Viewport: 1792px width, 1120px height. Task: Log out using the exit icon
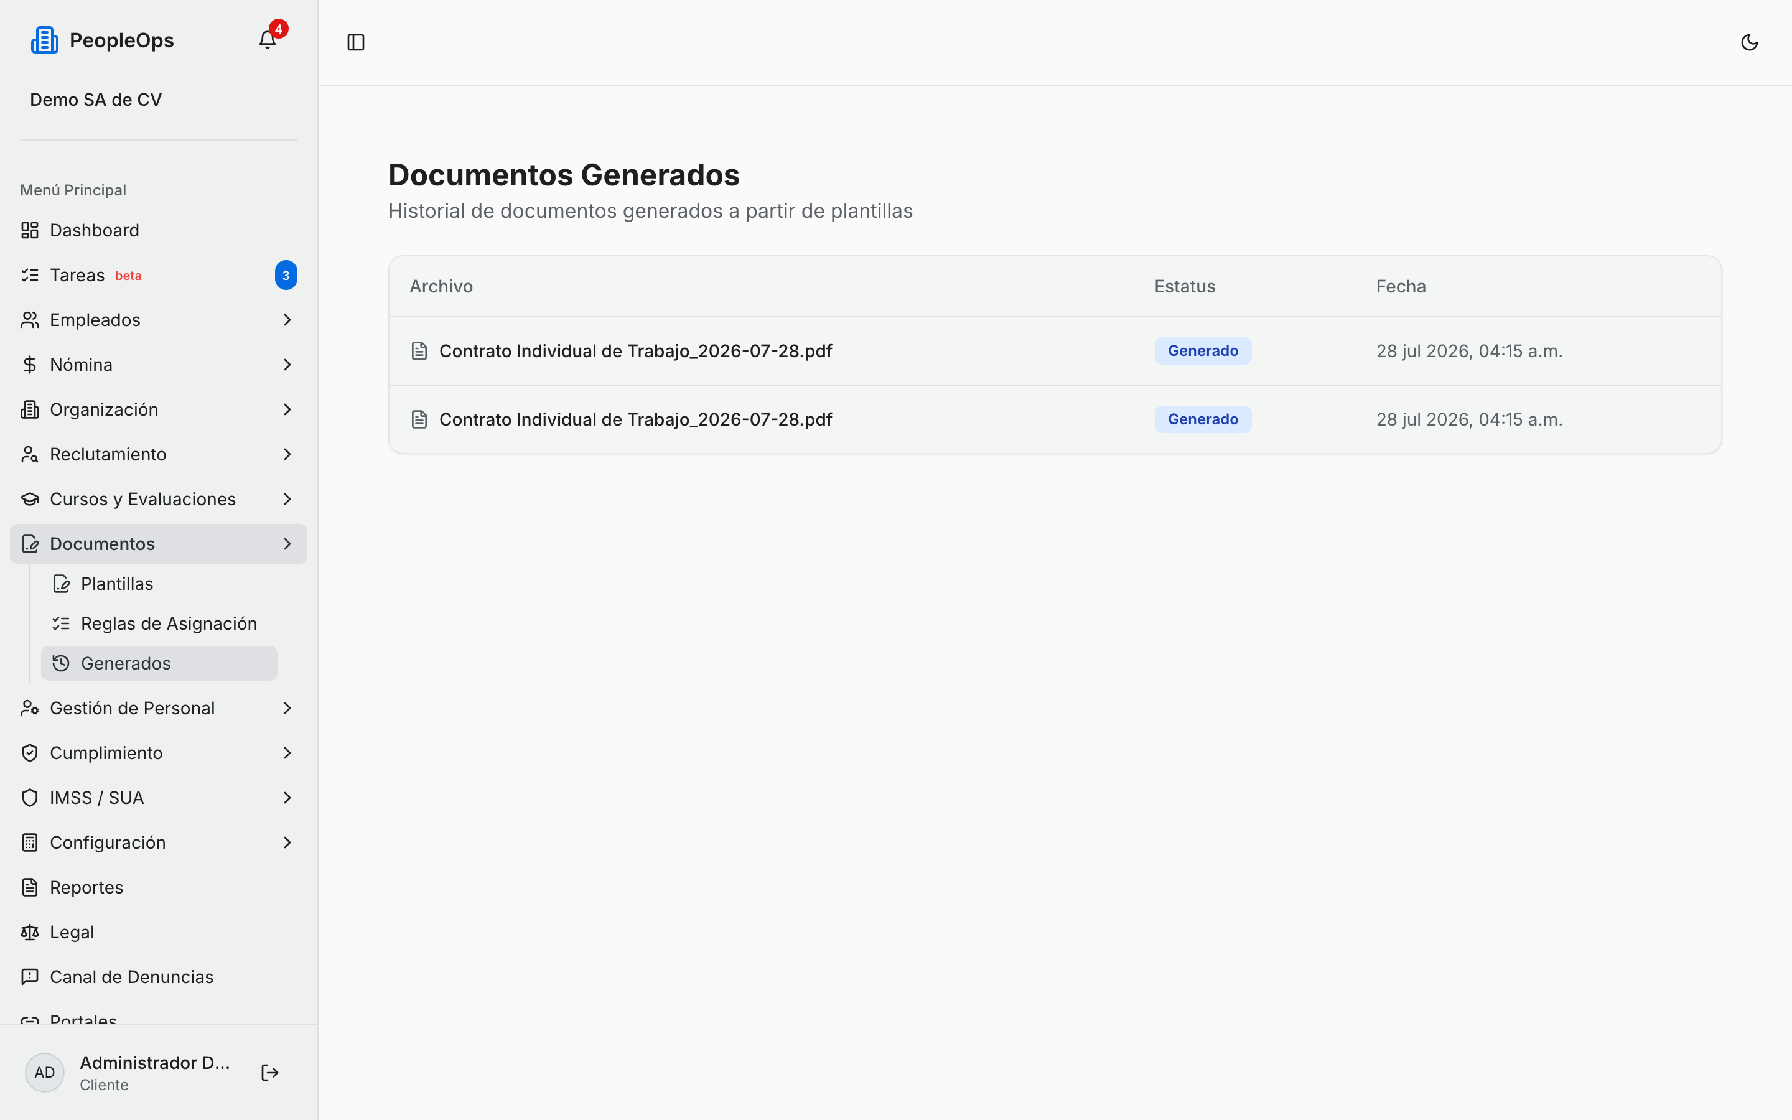click(269, 1073)
